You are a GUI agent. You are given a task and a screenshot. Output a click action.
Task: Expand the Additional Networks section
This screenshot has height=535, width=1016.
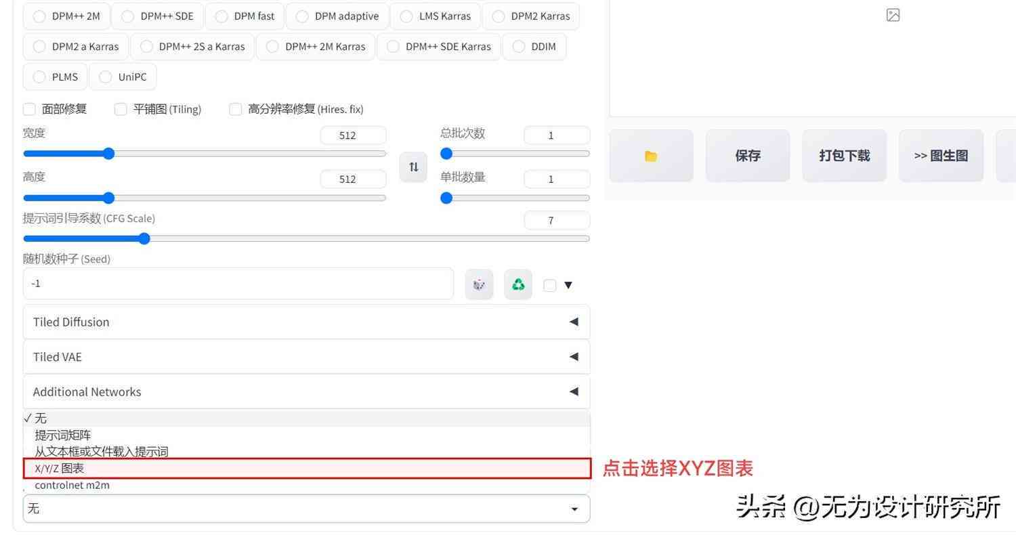[306, 391]
